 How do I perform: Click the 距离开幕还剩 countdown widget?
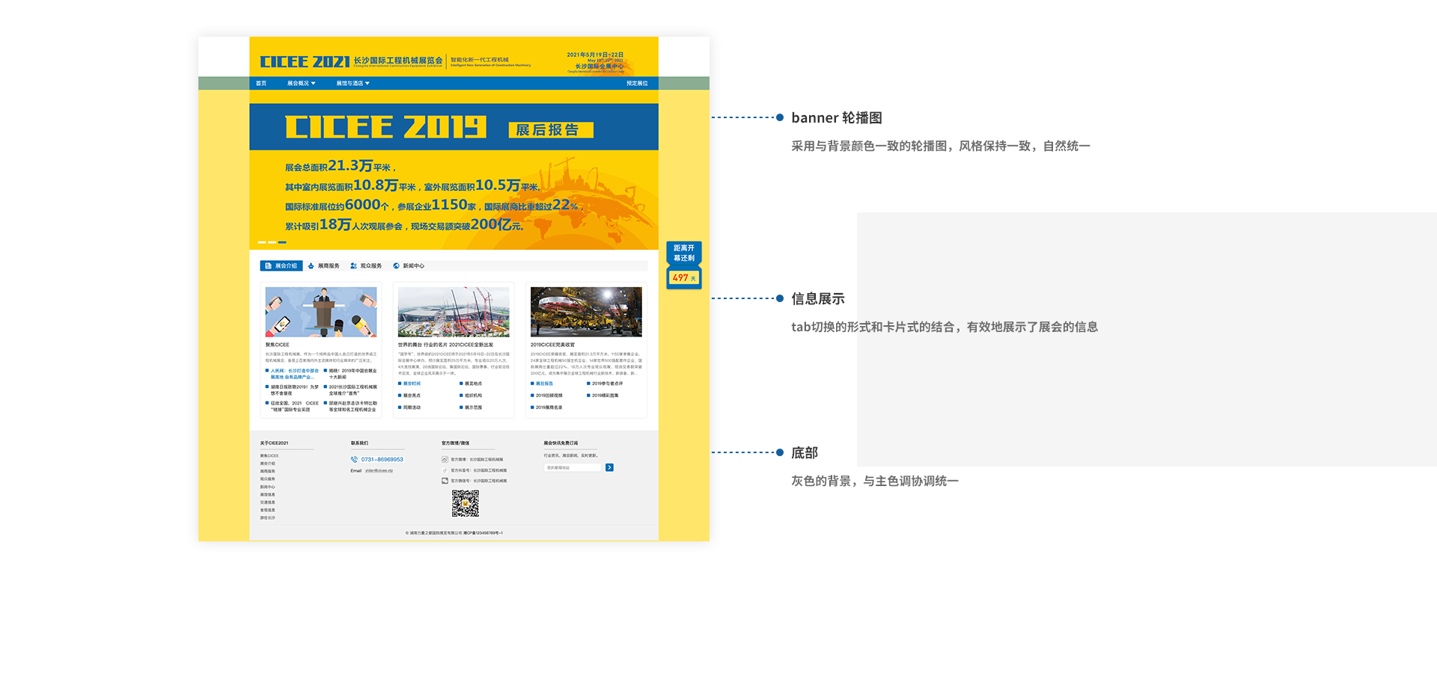click(684, 265)
